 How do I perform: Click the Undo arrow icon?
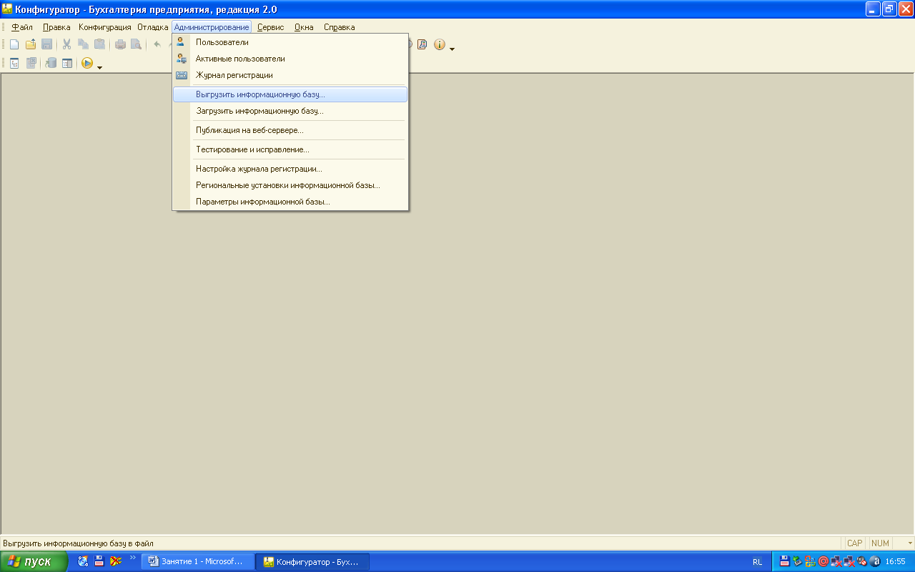(157, 44)
